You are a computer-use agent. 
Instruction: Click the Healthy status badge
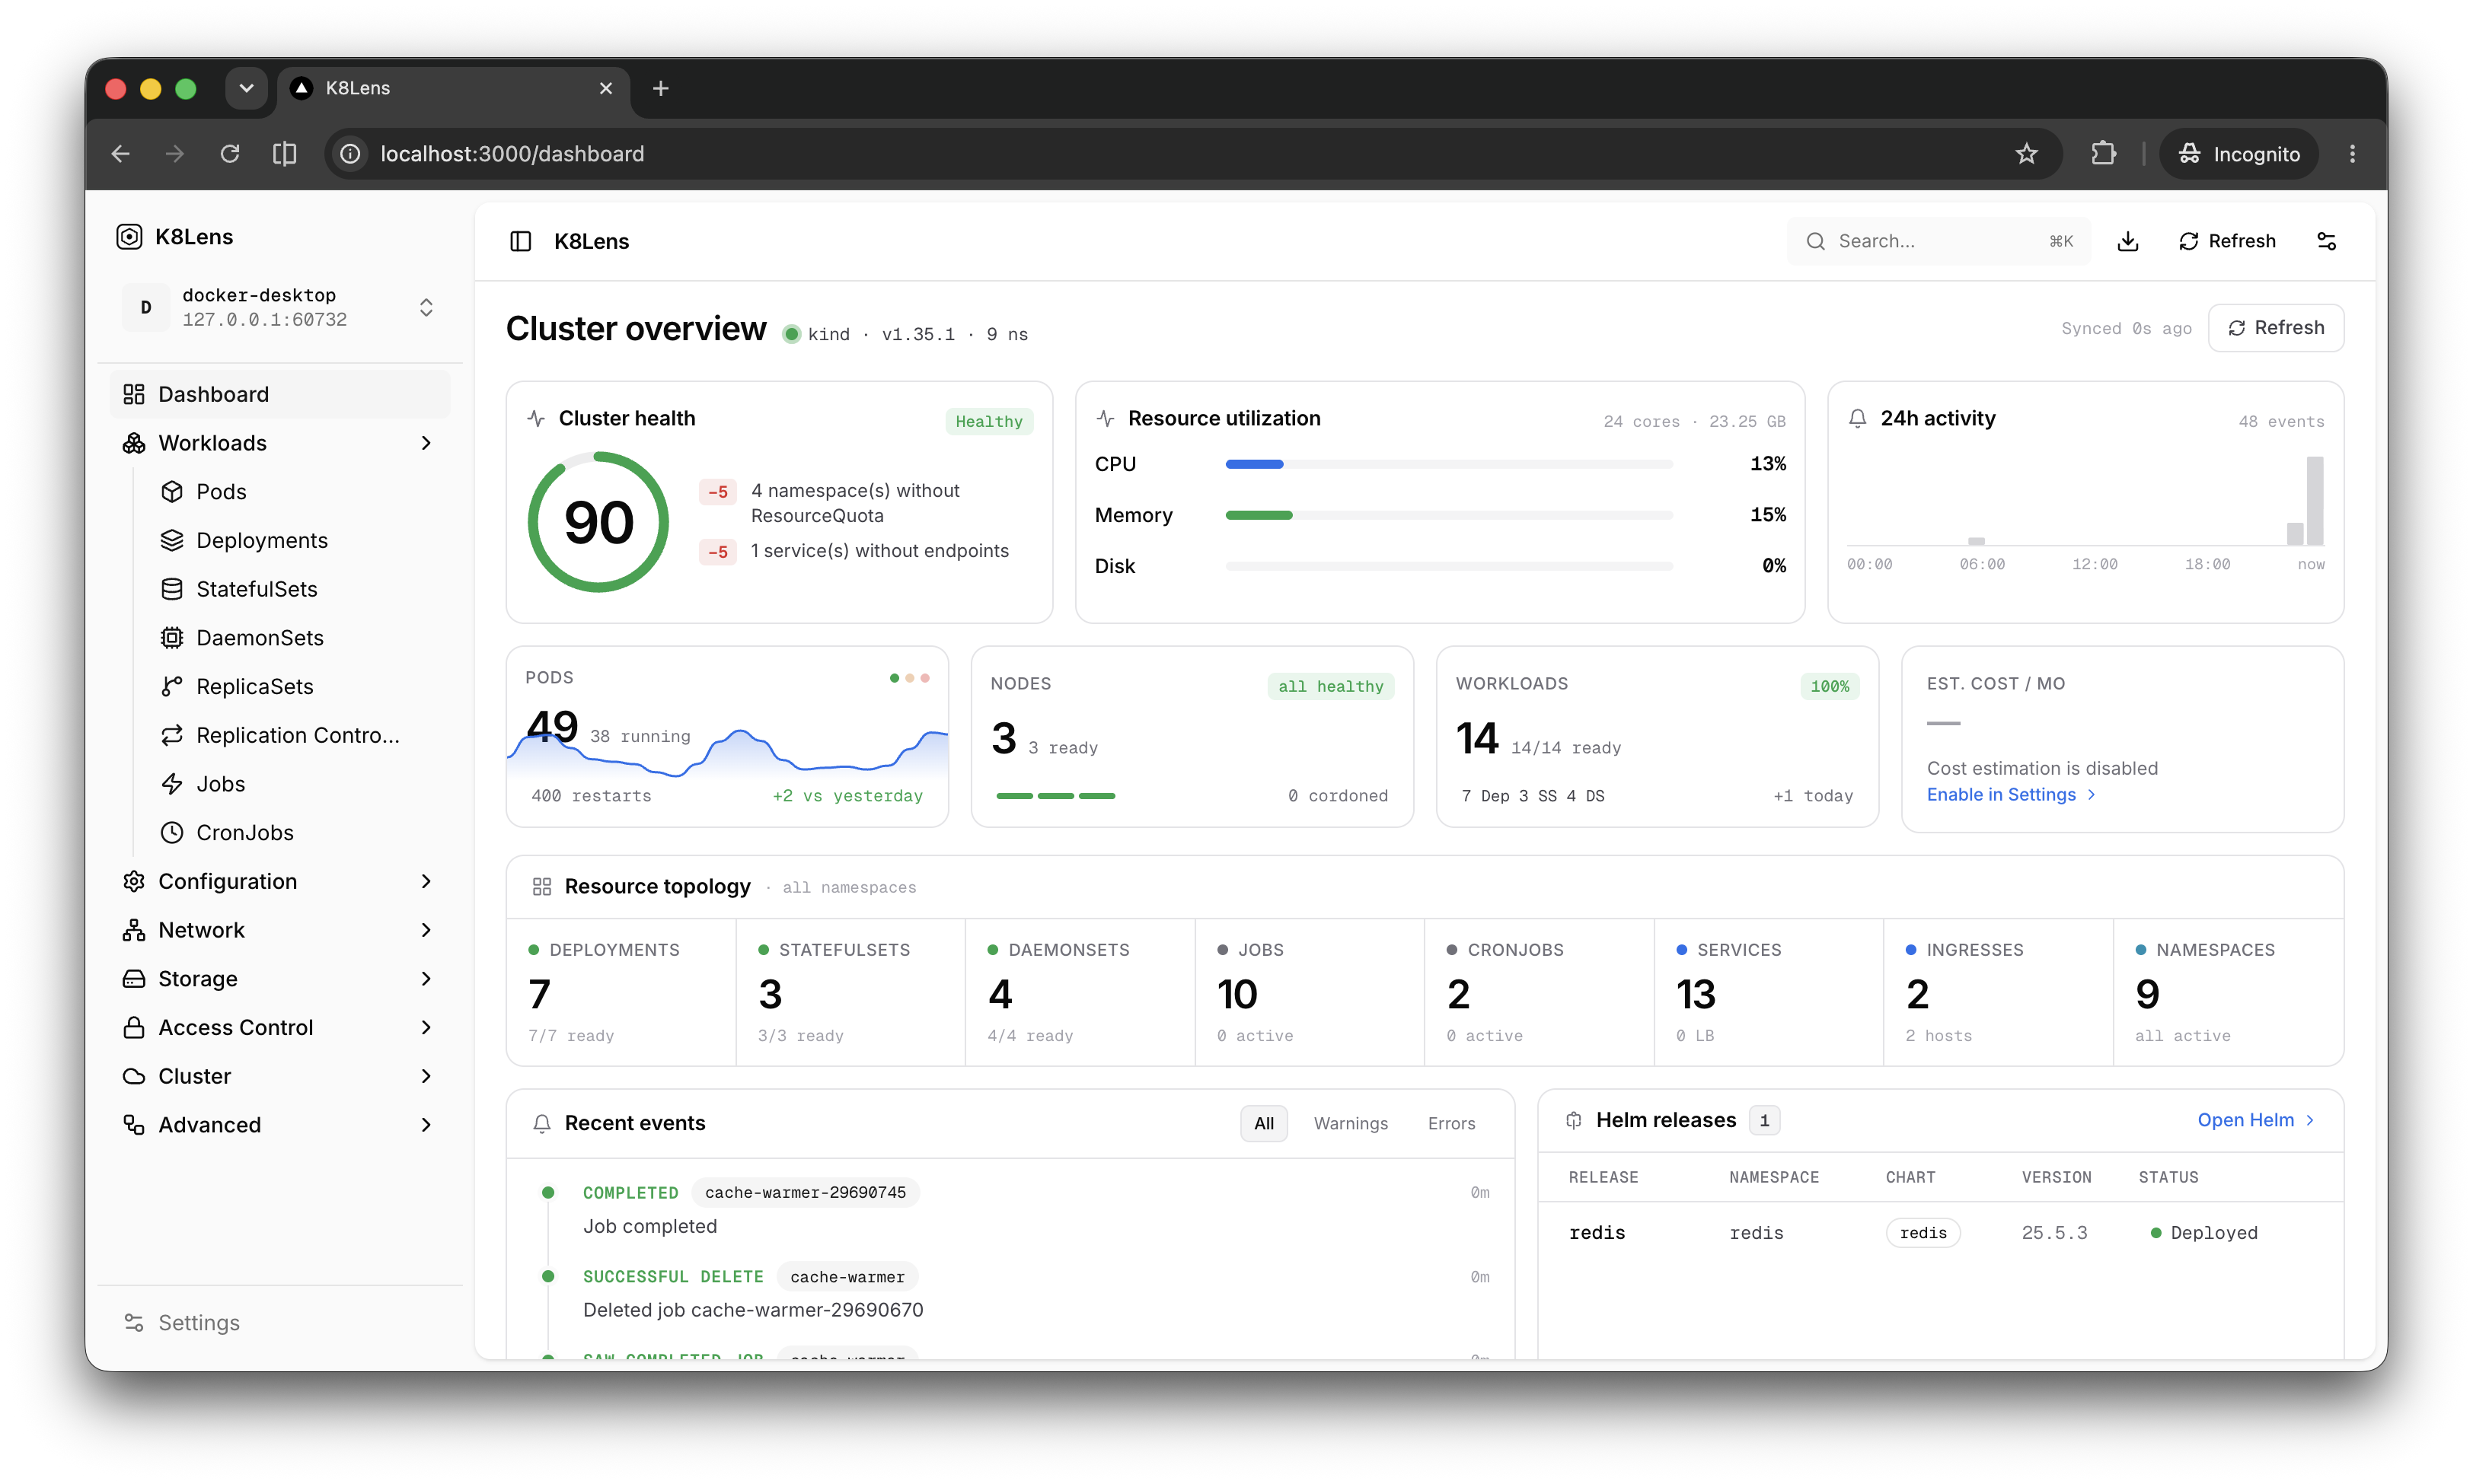(988, 421)
